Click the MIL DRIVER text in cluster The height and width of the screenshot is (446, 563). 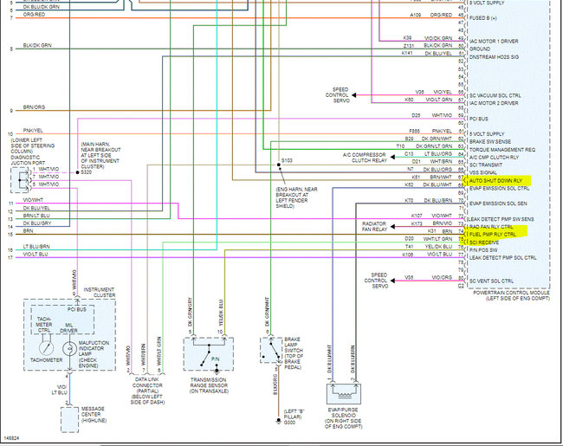(68, 328)
